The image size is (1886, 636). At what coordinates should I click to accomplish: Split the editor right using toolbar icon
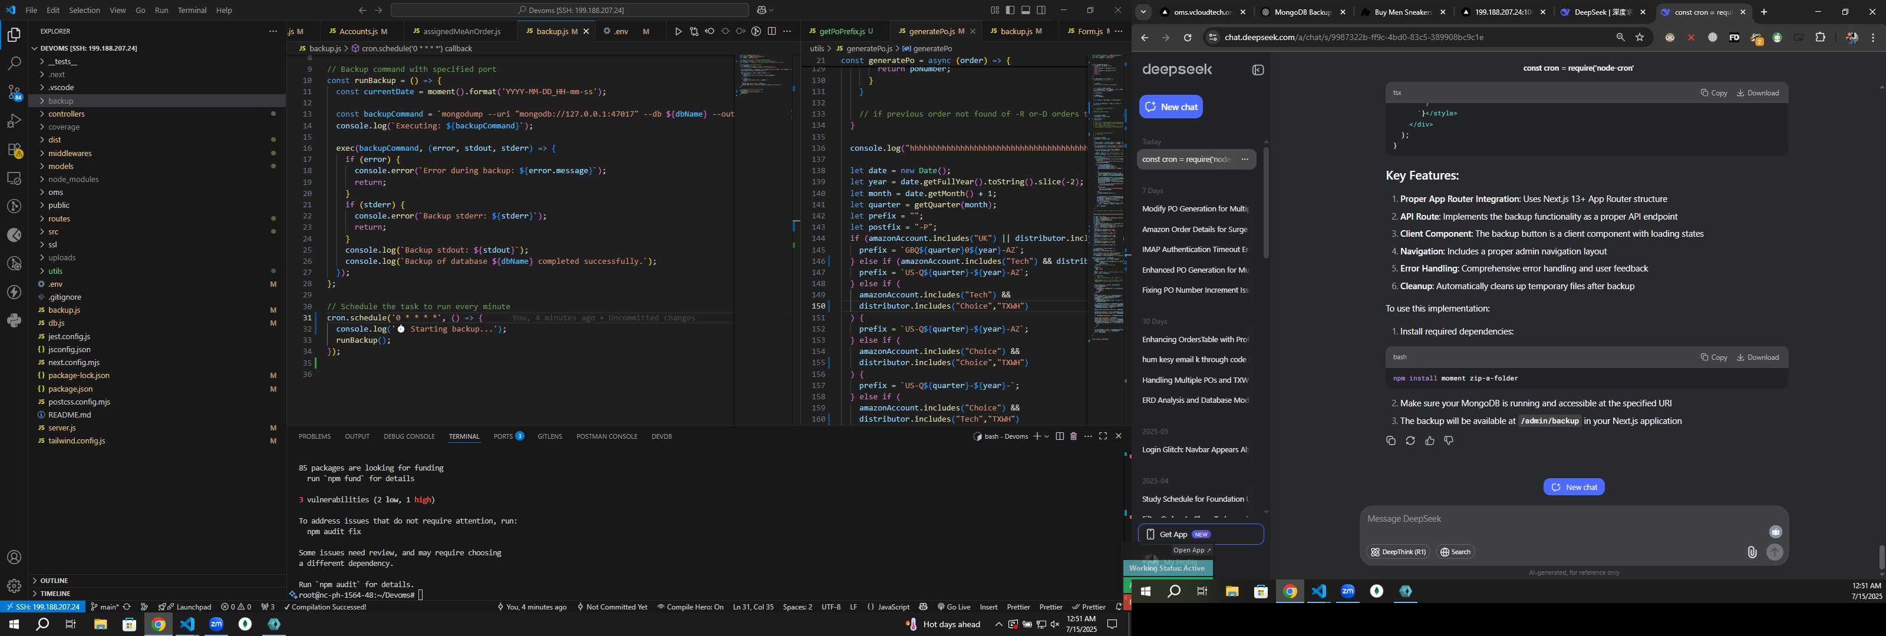pos(771,31)
